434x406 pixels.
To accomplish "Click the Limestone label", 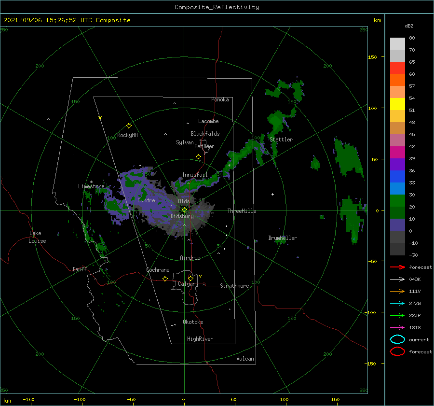I will (x=91, y=186).
